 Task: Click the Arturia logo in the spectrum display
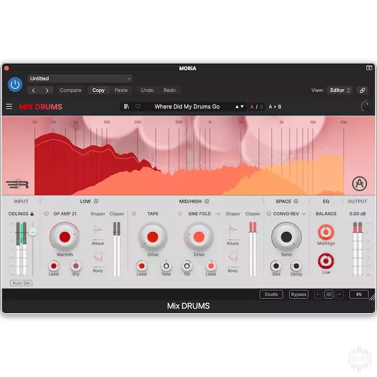pos(359,184)
